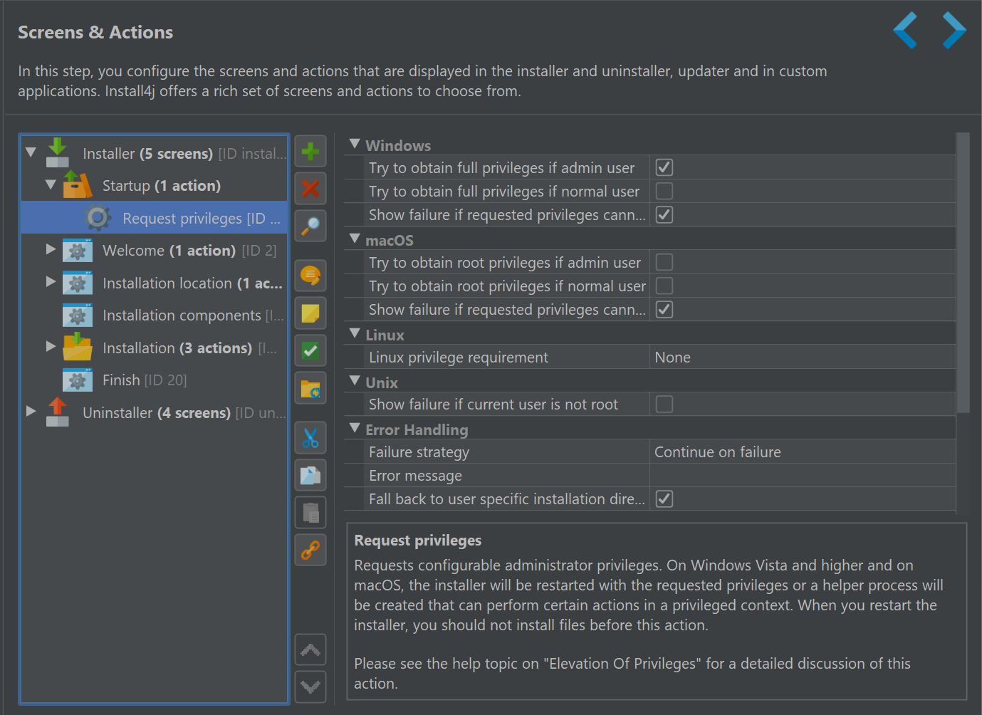This screenshot has width=982, height=715.
Task: Select Startup (1 action) tree row
Action: pyautogui.click(x=155, y=186)
